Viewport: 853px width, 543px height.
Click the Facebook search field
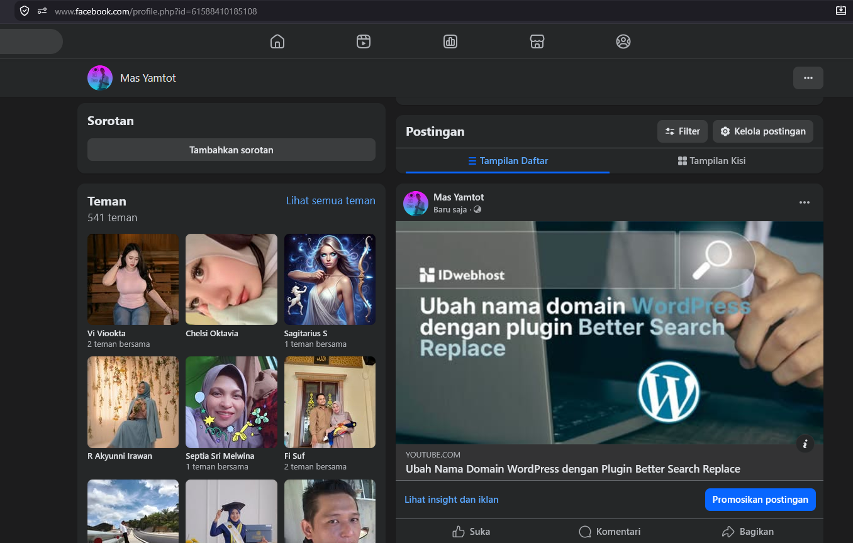(x=31, y=41)
